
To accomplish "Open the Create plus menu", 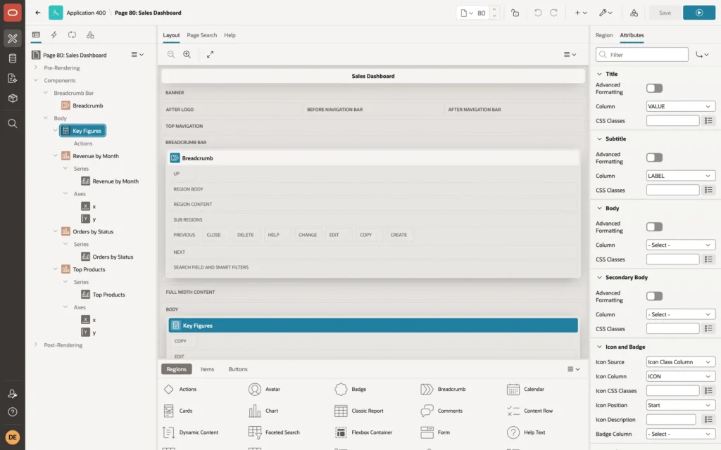I will [581, 13].
